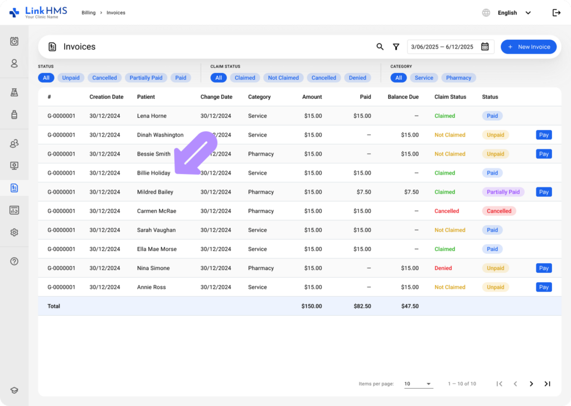Viewport: 571px width, 406px height.
Task: Open the Pharmacy bottle sidebar icon
Action: click(14, 115)
